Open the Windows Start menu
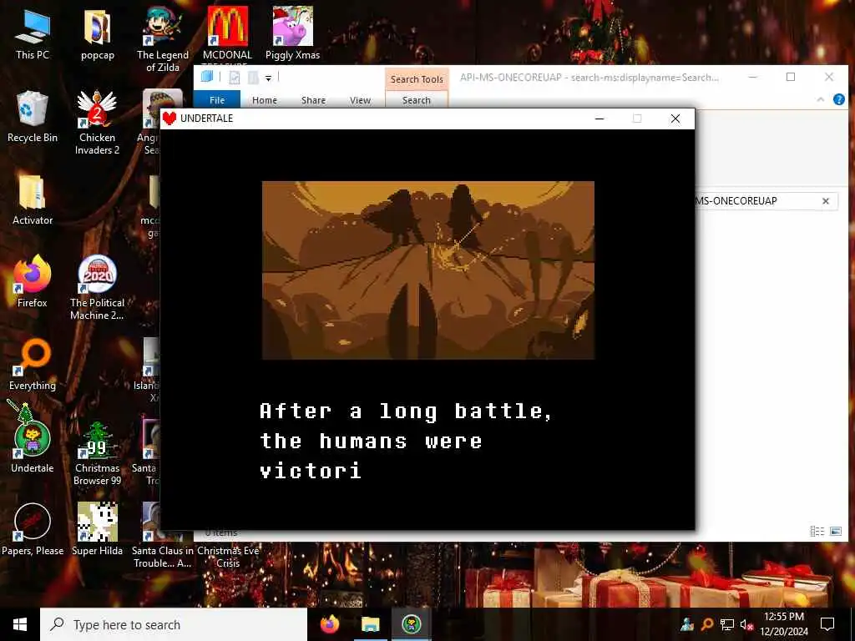The width and height of the screenshot is (855, 641). 20,624
